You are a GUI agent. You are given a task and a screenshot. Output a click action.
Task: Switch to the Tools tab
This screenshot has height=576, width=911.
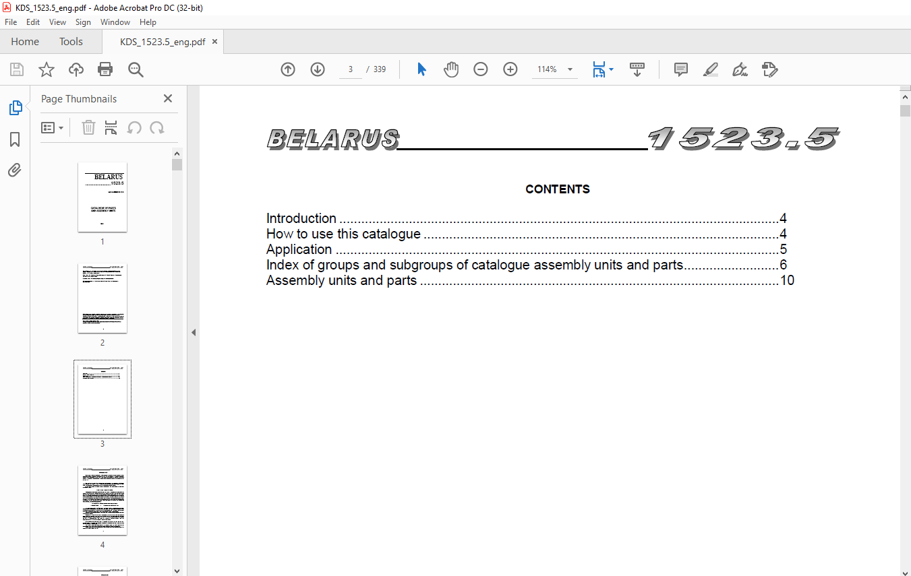click(x=71, y=41)
